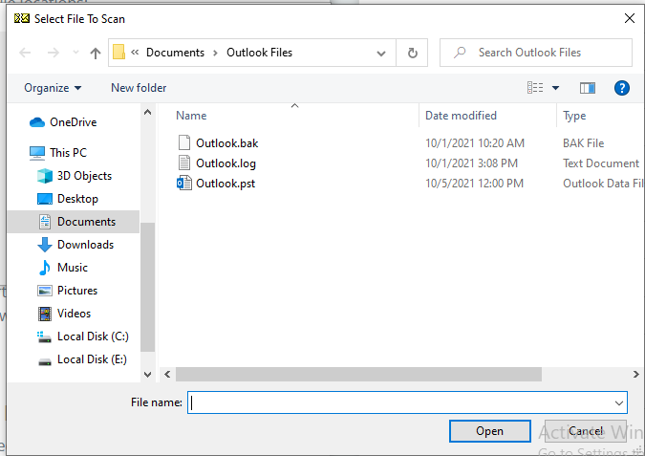Open Music folder in sidebar
The width and height of the screenshot is (645, 456).
pos(73,268)
